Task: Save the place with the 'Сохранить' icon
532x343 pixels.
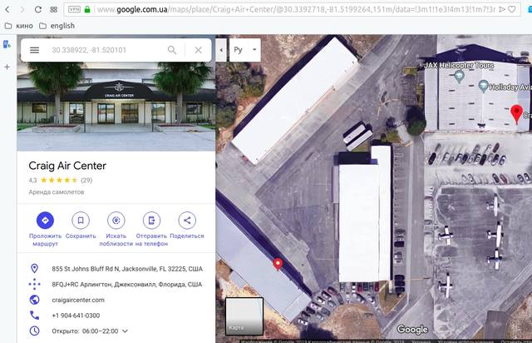Action: 81,221
